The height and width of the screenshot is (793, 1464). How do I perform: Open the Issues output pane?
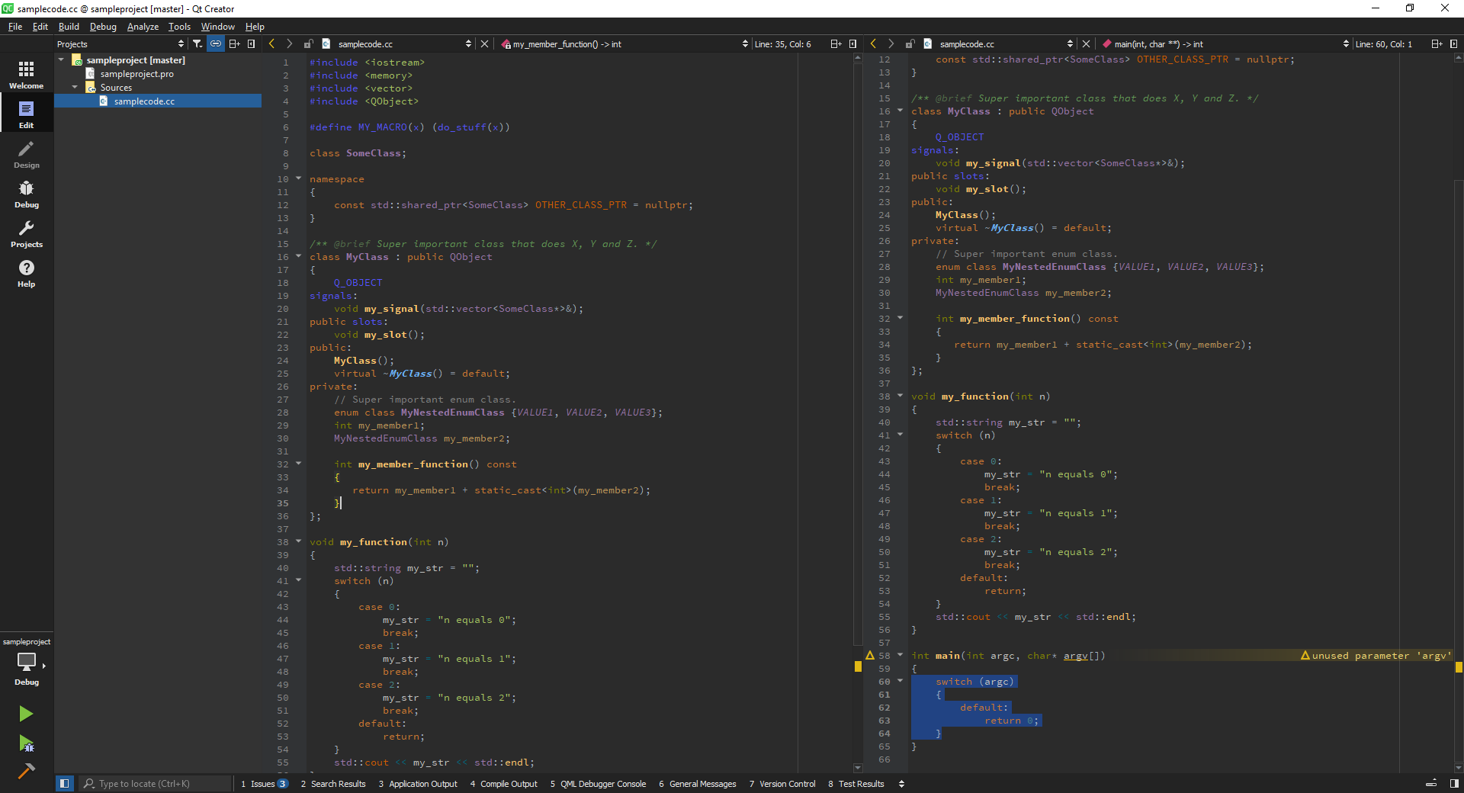[264, 784]
